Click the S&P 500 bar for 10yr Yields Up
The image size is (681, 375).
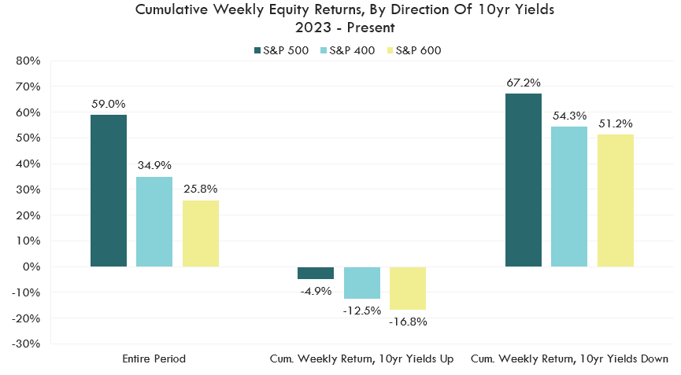click(316, 273)
